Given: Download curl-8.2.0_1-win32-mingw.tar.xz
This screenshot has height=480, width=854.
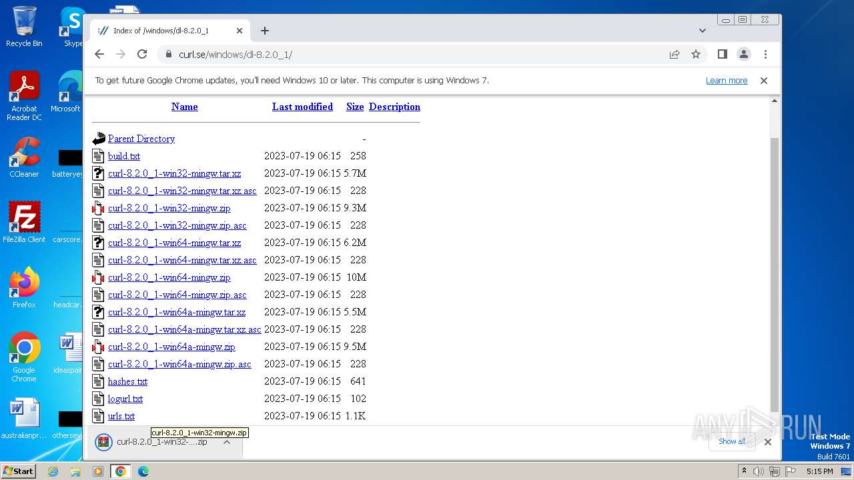Looking at the screenshot, I should pos(174,173).
